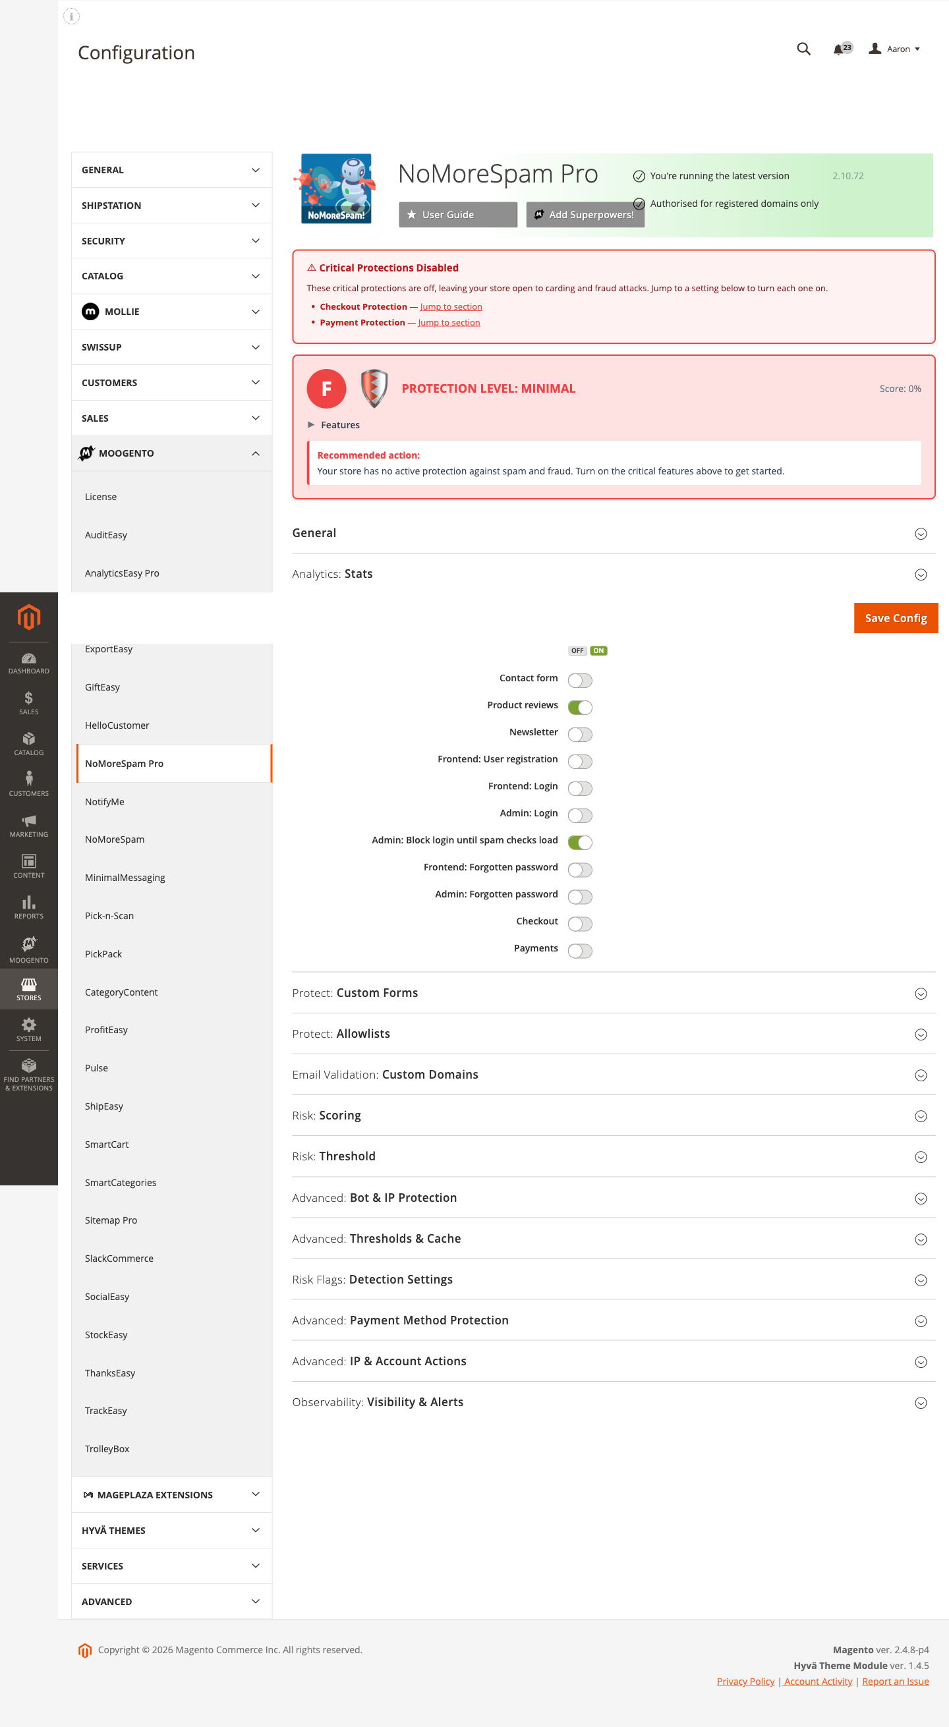This screenshot has width=949, height=1727.
Task: Click the red F grade badge
Action: click(327, 388)
